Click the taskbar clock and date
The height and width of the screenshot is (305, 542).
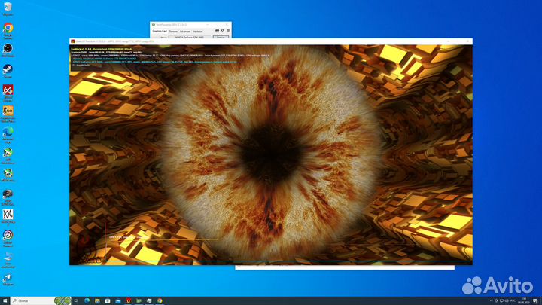coord(524,300)
